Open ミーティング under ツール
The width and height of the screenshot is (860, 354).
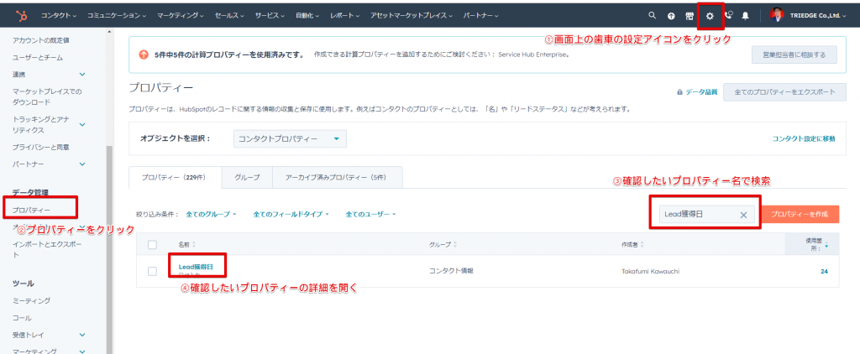[32, 301]
